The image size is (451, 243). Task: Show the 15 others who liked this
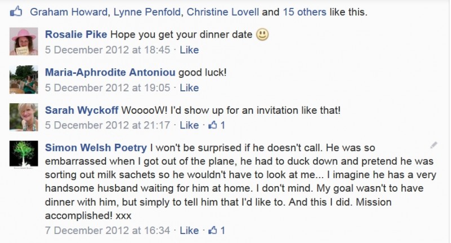[x=304, y=12]
